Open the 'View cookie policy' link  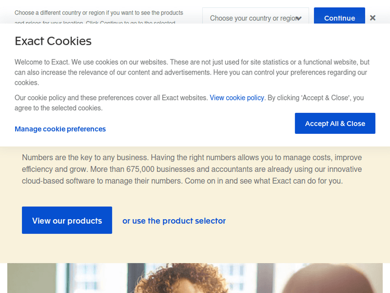[x=237, y=97]
